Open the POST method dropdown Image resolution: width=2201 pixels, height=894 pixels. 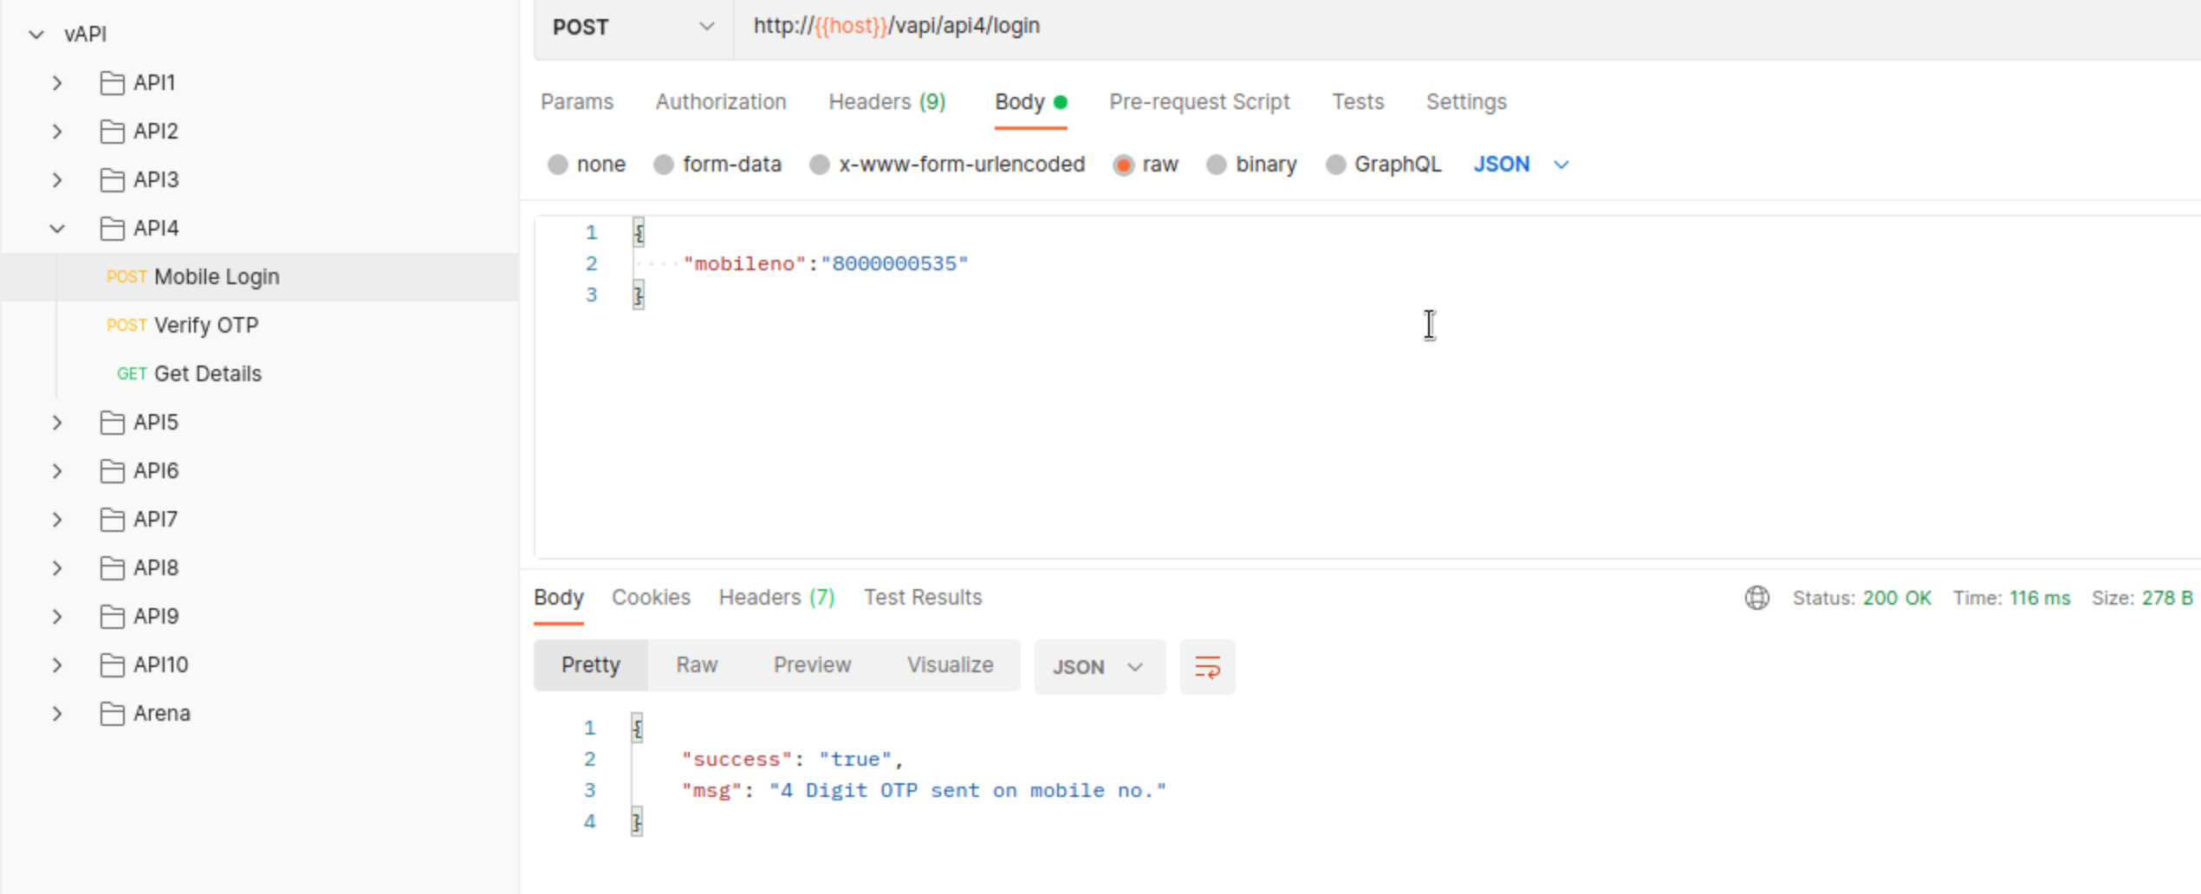point(633,27)
